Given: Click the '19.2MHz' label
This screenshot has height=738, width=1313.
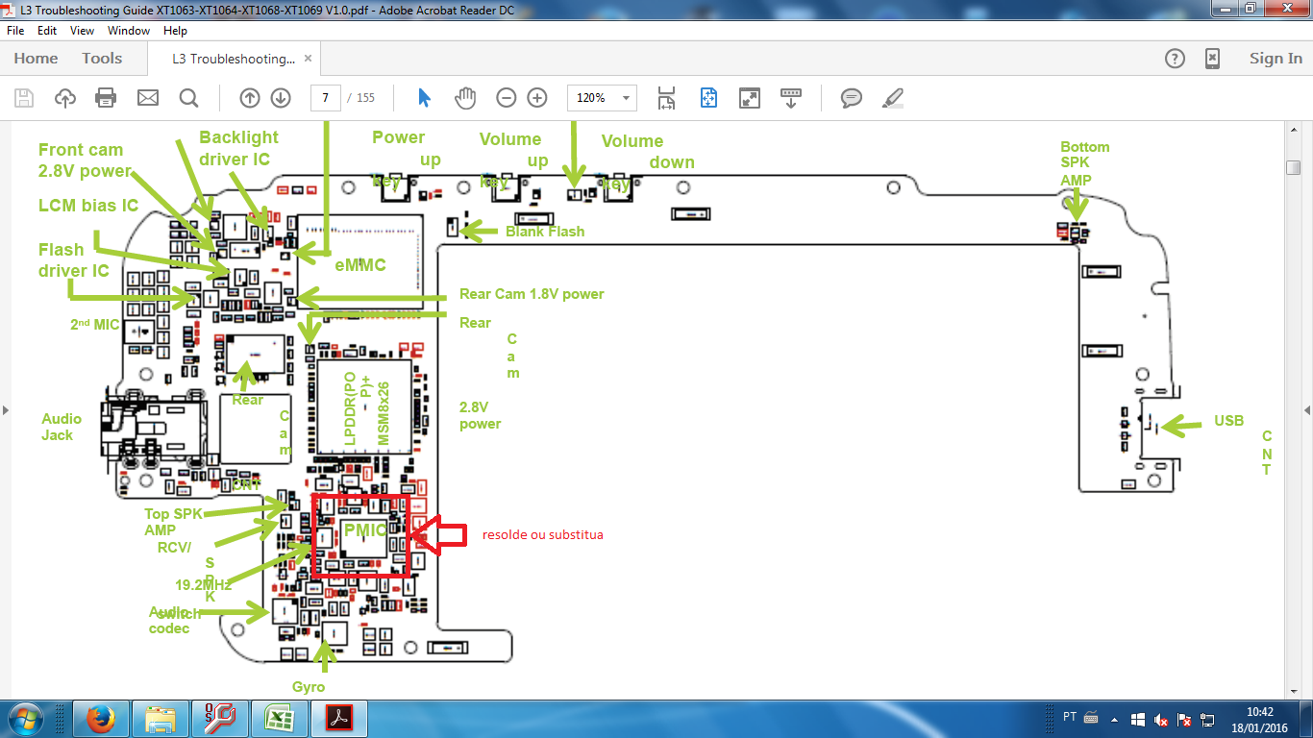Looking at the screenshot, I should 202,584.
